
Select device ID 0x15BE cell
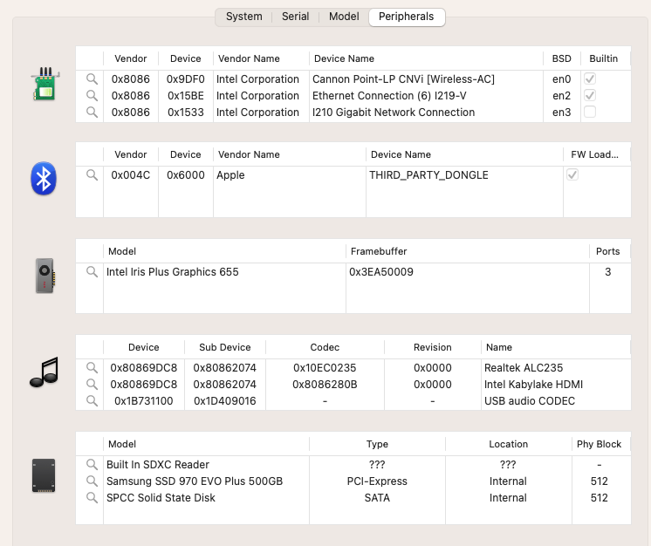(186, 95)
